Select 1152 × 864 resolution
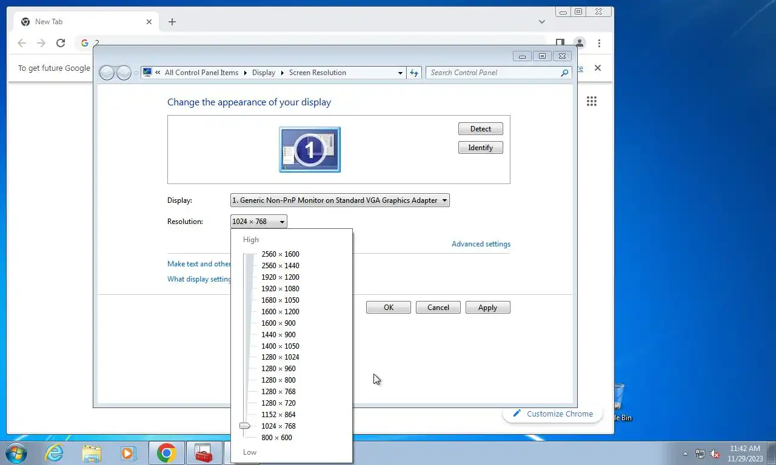Image resolution: width=776 pixels, height=465 pixels. click(278, 415)
